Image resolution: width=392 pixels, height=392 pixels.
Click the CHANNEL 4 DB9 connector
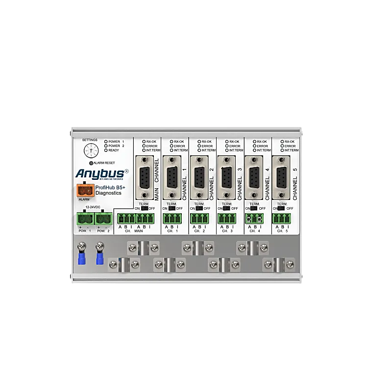pyautogui.click(x=254, y=177)
